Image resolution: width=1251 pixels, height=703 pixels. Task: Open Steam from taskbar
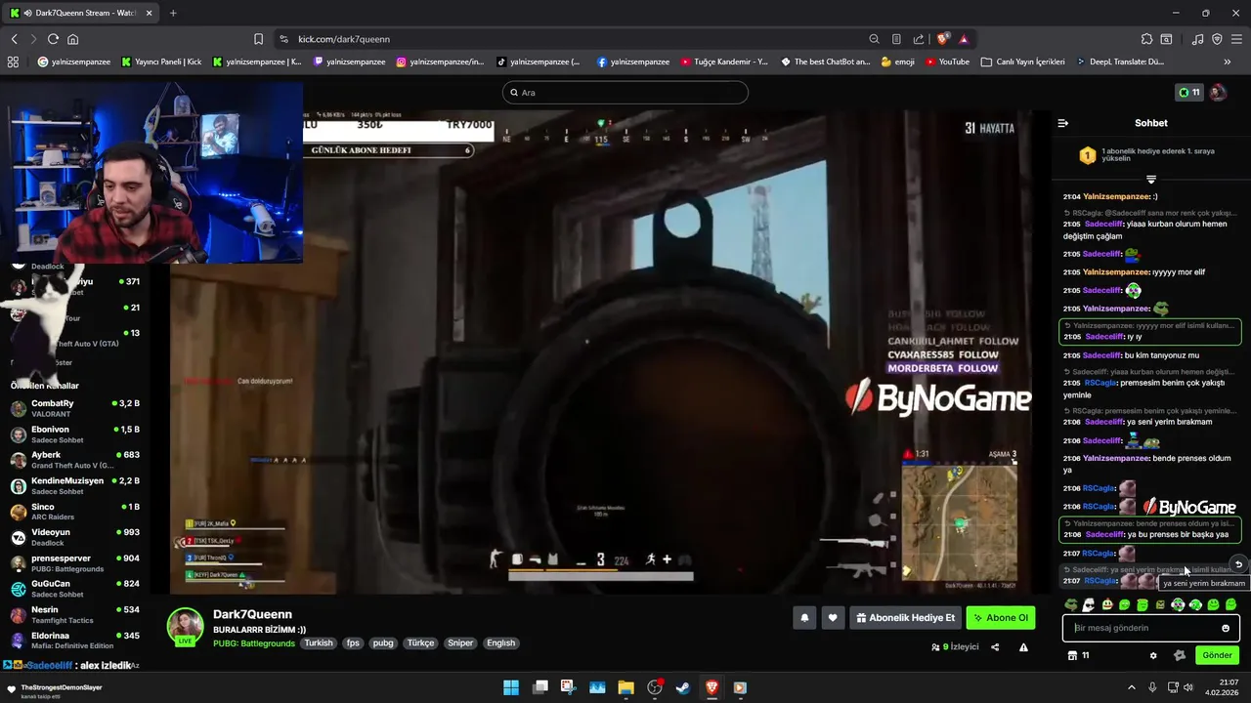pyautogui.click(x=683, y=687)
